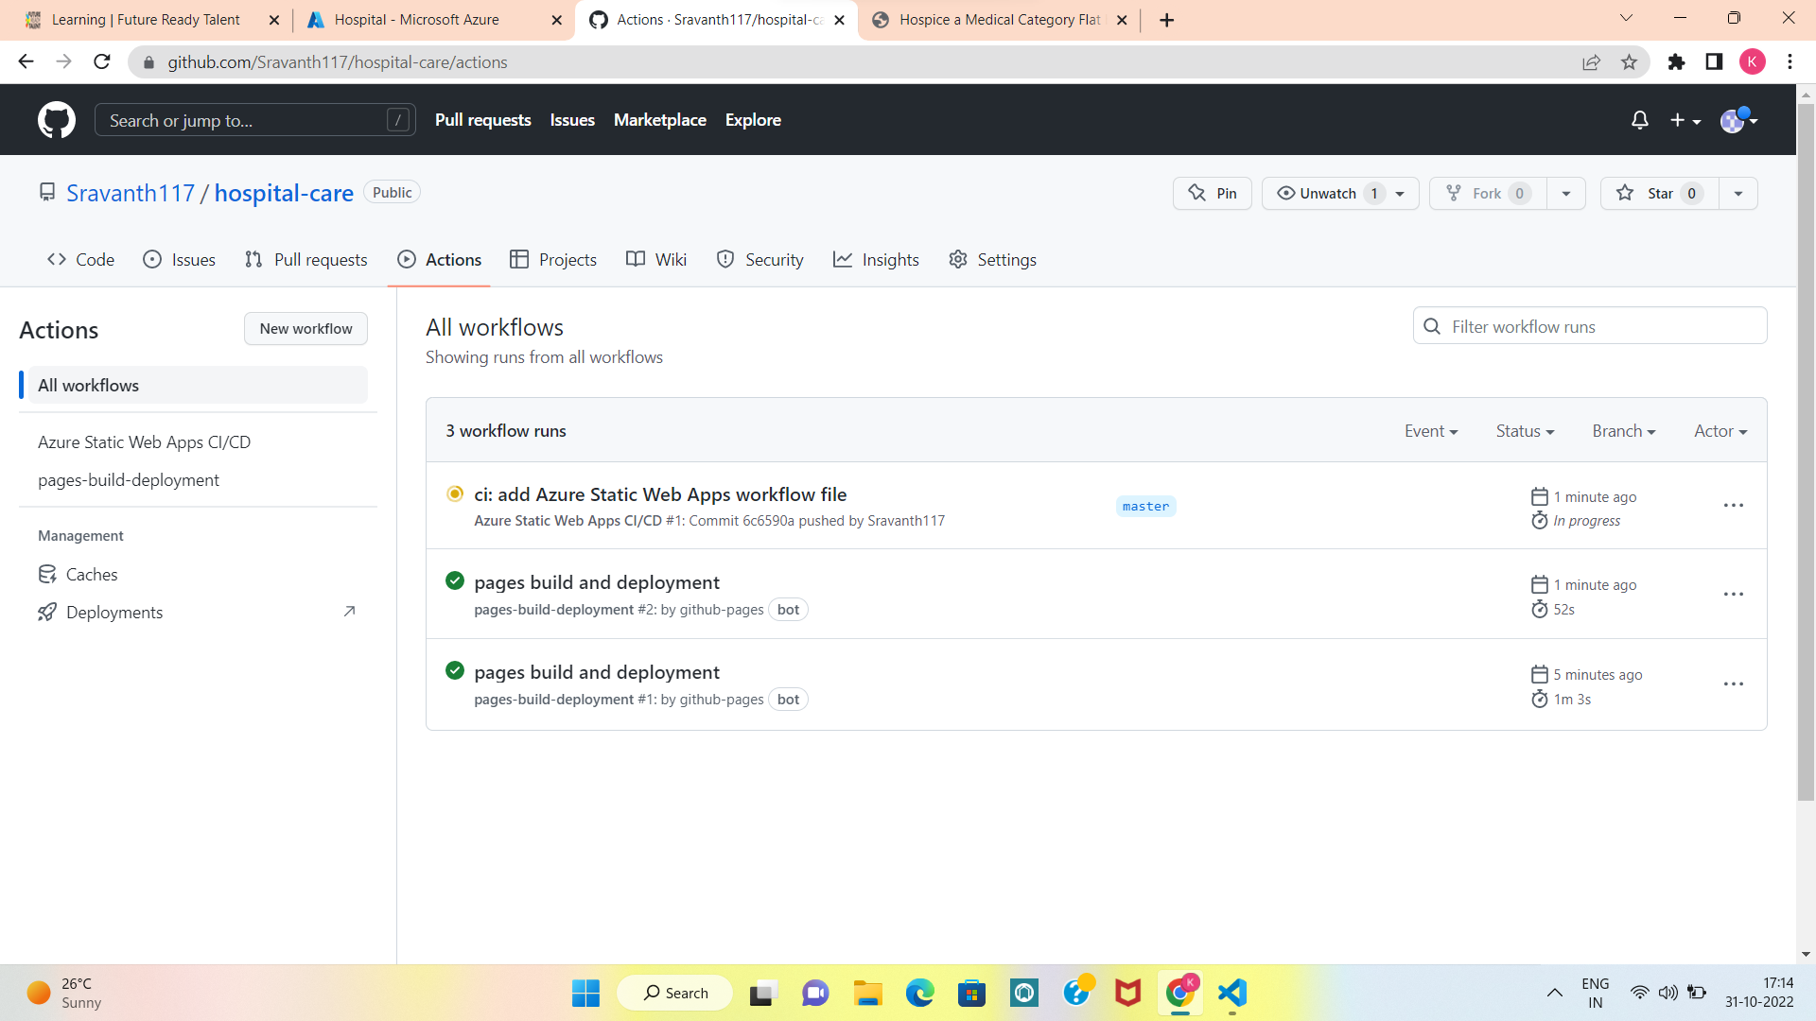This screenshot has width=1816, height=1021.
Task: Open options for the in-progress workflow run
Action: point(1733,505)
